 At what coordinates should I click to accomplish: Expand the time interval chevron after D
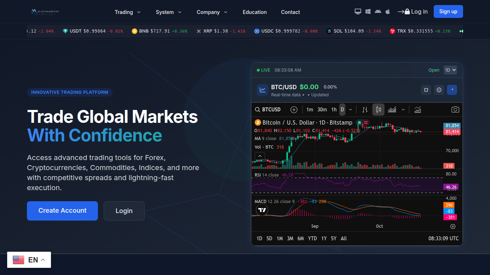click(x=350, y=110)
